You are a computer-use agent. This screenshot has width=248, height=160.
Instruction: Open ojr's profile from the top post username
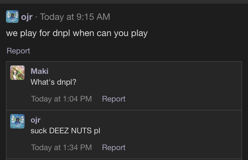27,17
